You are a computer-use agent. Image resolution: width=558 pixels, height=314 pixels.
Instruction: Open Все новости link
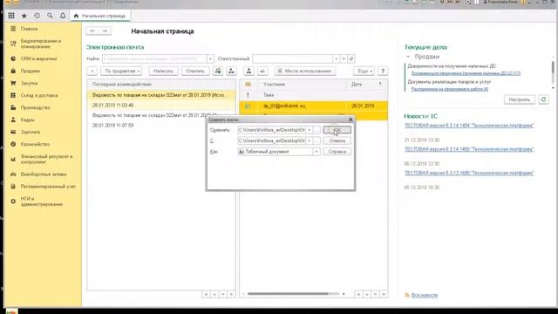[x=425, y=295]
